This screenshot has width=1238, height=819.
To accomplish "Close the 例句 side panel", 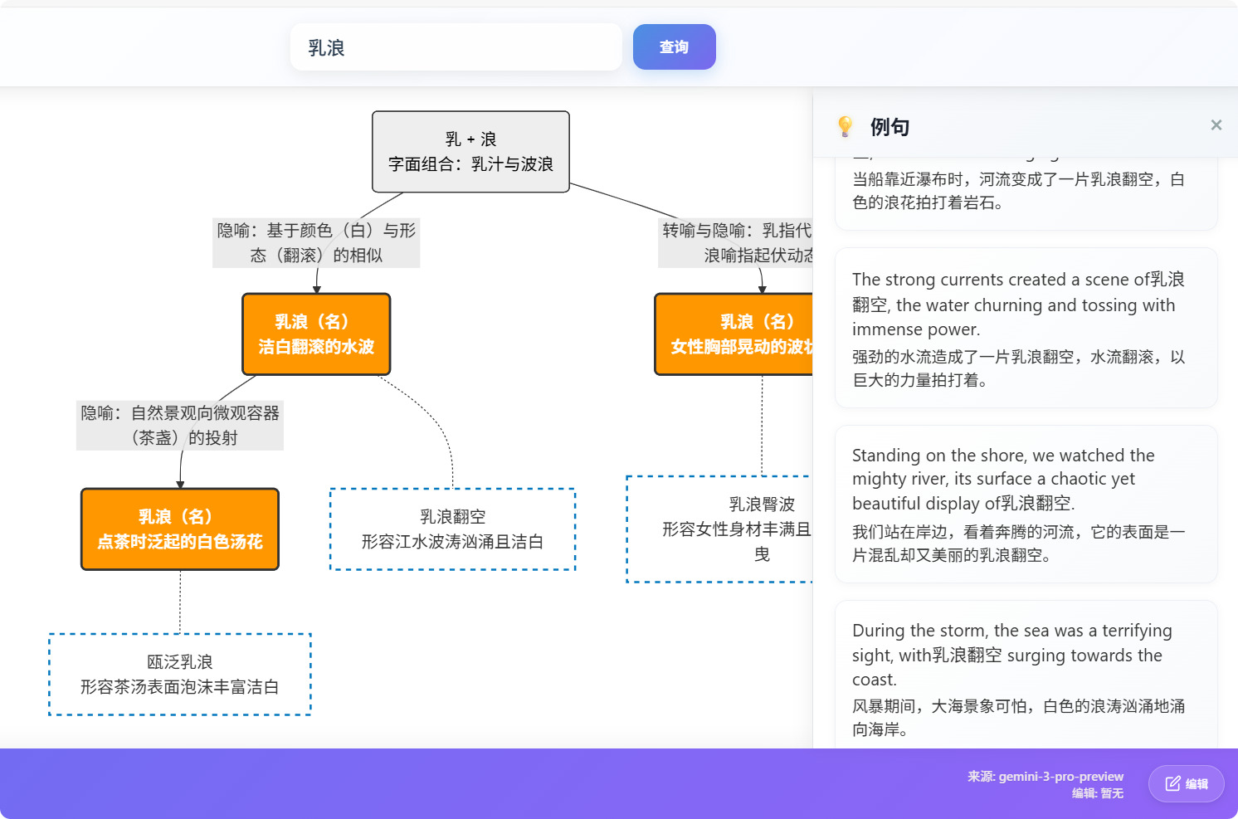I will (x=1216, y=125).
